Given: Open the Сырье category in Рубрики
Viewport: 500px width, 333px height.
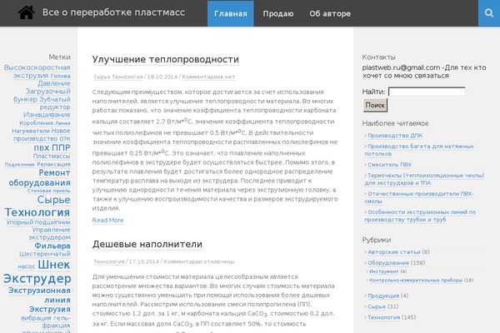Looking at the screenshot, I should [377, 306].
